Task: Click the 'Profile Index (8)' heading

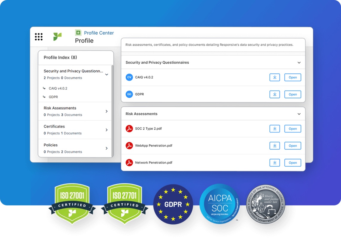Action: pos(60,57)
